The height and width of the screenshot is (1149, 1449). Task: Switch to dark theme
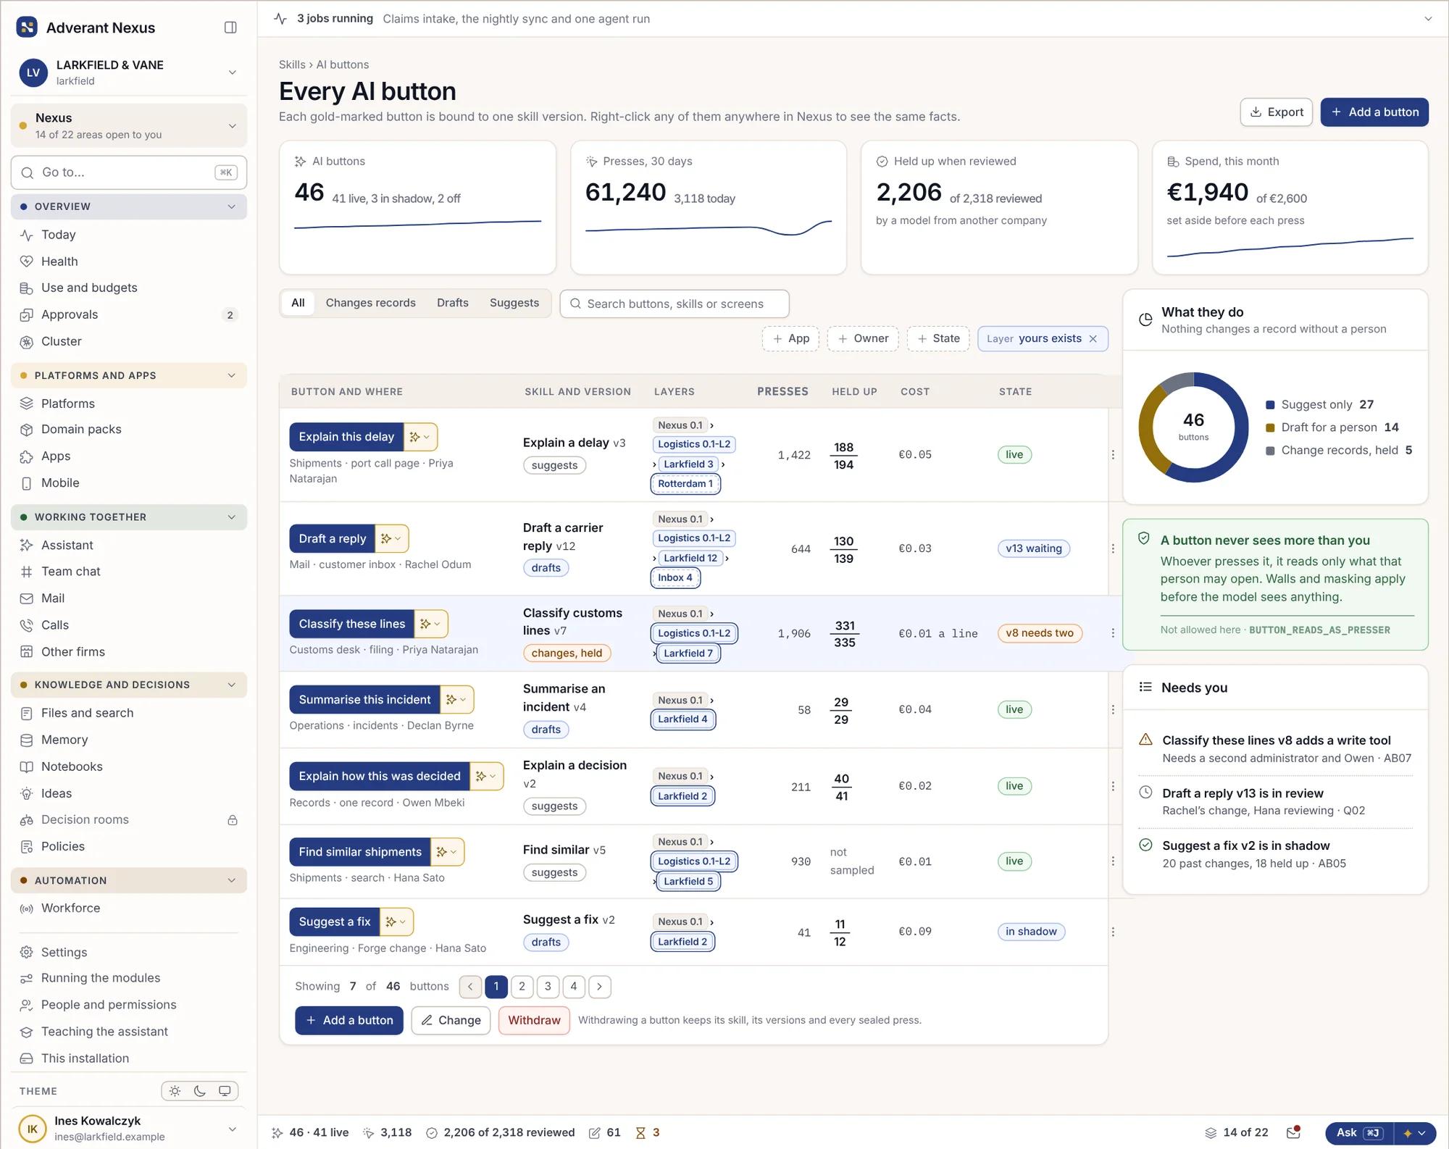pos(200,1091)
